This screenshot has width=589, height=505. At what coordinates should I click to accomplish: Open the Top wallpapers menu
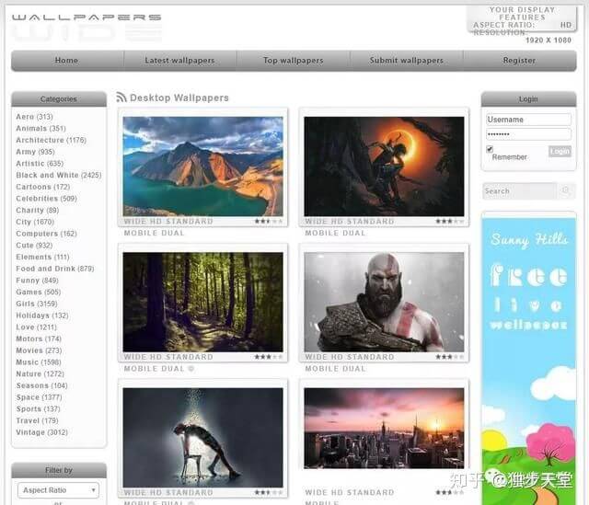[293, 60]
